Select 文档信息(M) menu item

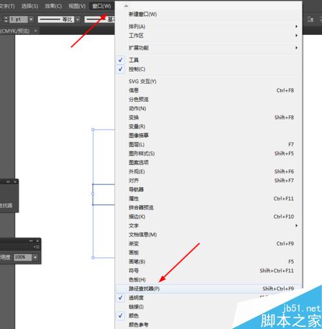pos(209,235)
